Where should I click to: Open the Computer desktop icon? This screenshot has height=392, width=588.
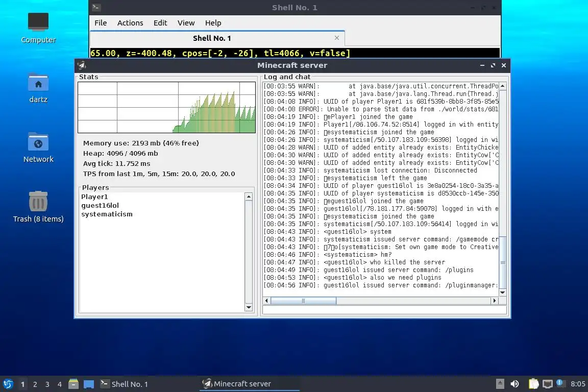38,28
